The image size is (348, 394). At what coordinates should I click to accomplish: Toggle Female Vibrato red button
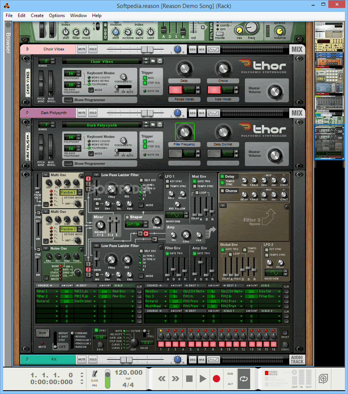click(x=176, y=90)
